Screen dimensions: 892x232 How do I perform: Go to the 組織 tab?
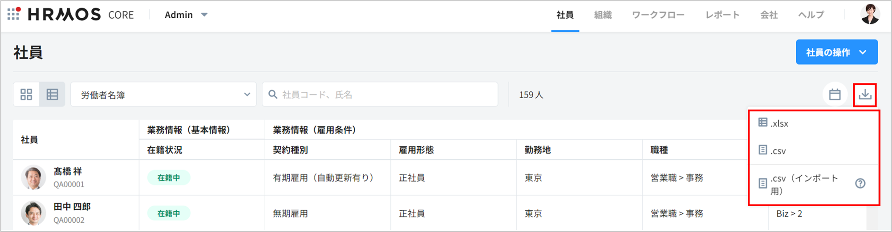coord(603,15)
